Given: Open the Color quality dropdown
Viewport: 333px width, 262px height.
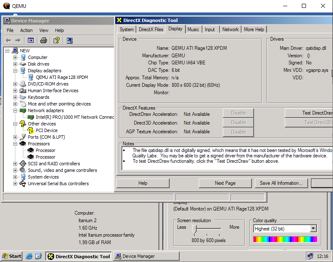Looking at the screenshot, I should [x=313, y=229].
